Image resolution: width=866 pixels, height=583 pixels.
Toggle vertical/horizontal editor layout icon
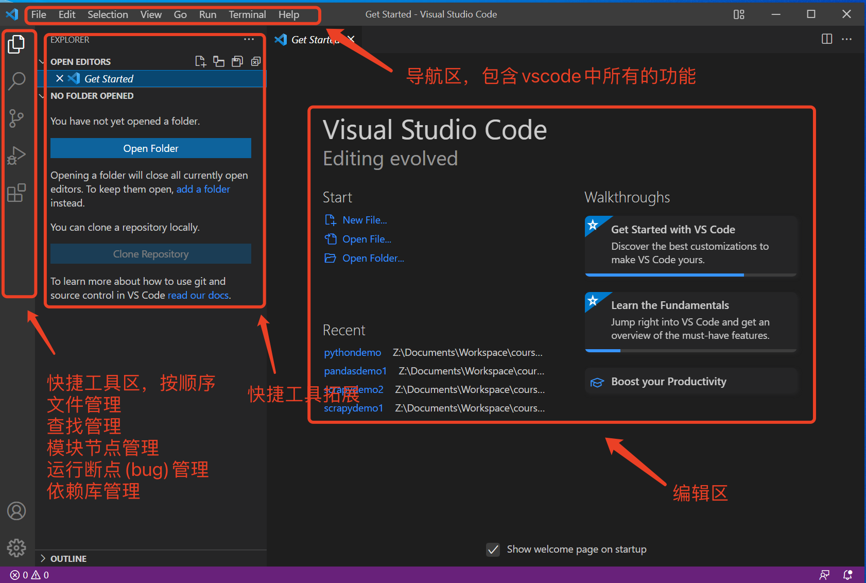pos(219,62)
